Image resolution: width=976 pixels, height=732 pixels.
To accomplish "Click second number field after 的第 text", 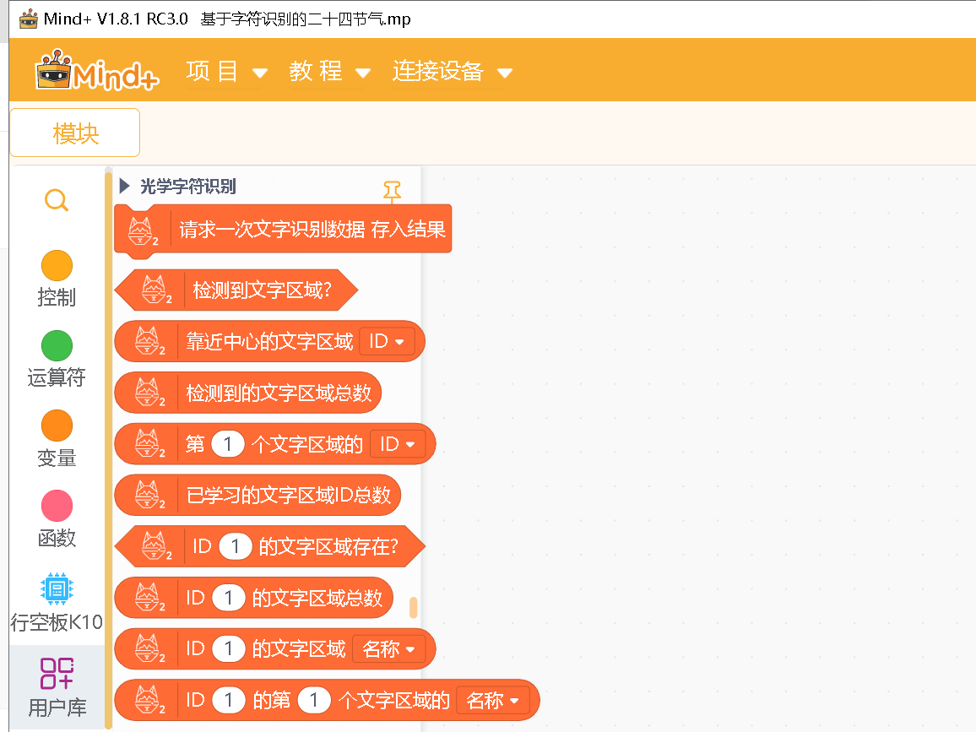I will pyautogui.click(x=314, y=700).
